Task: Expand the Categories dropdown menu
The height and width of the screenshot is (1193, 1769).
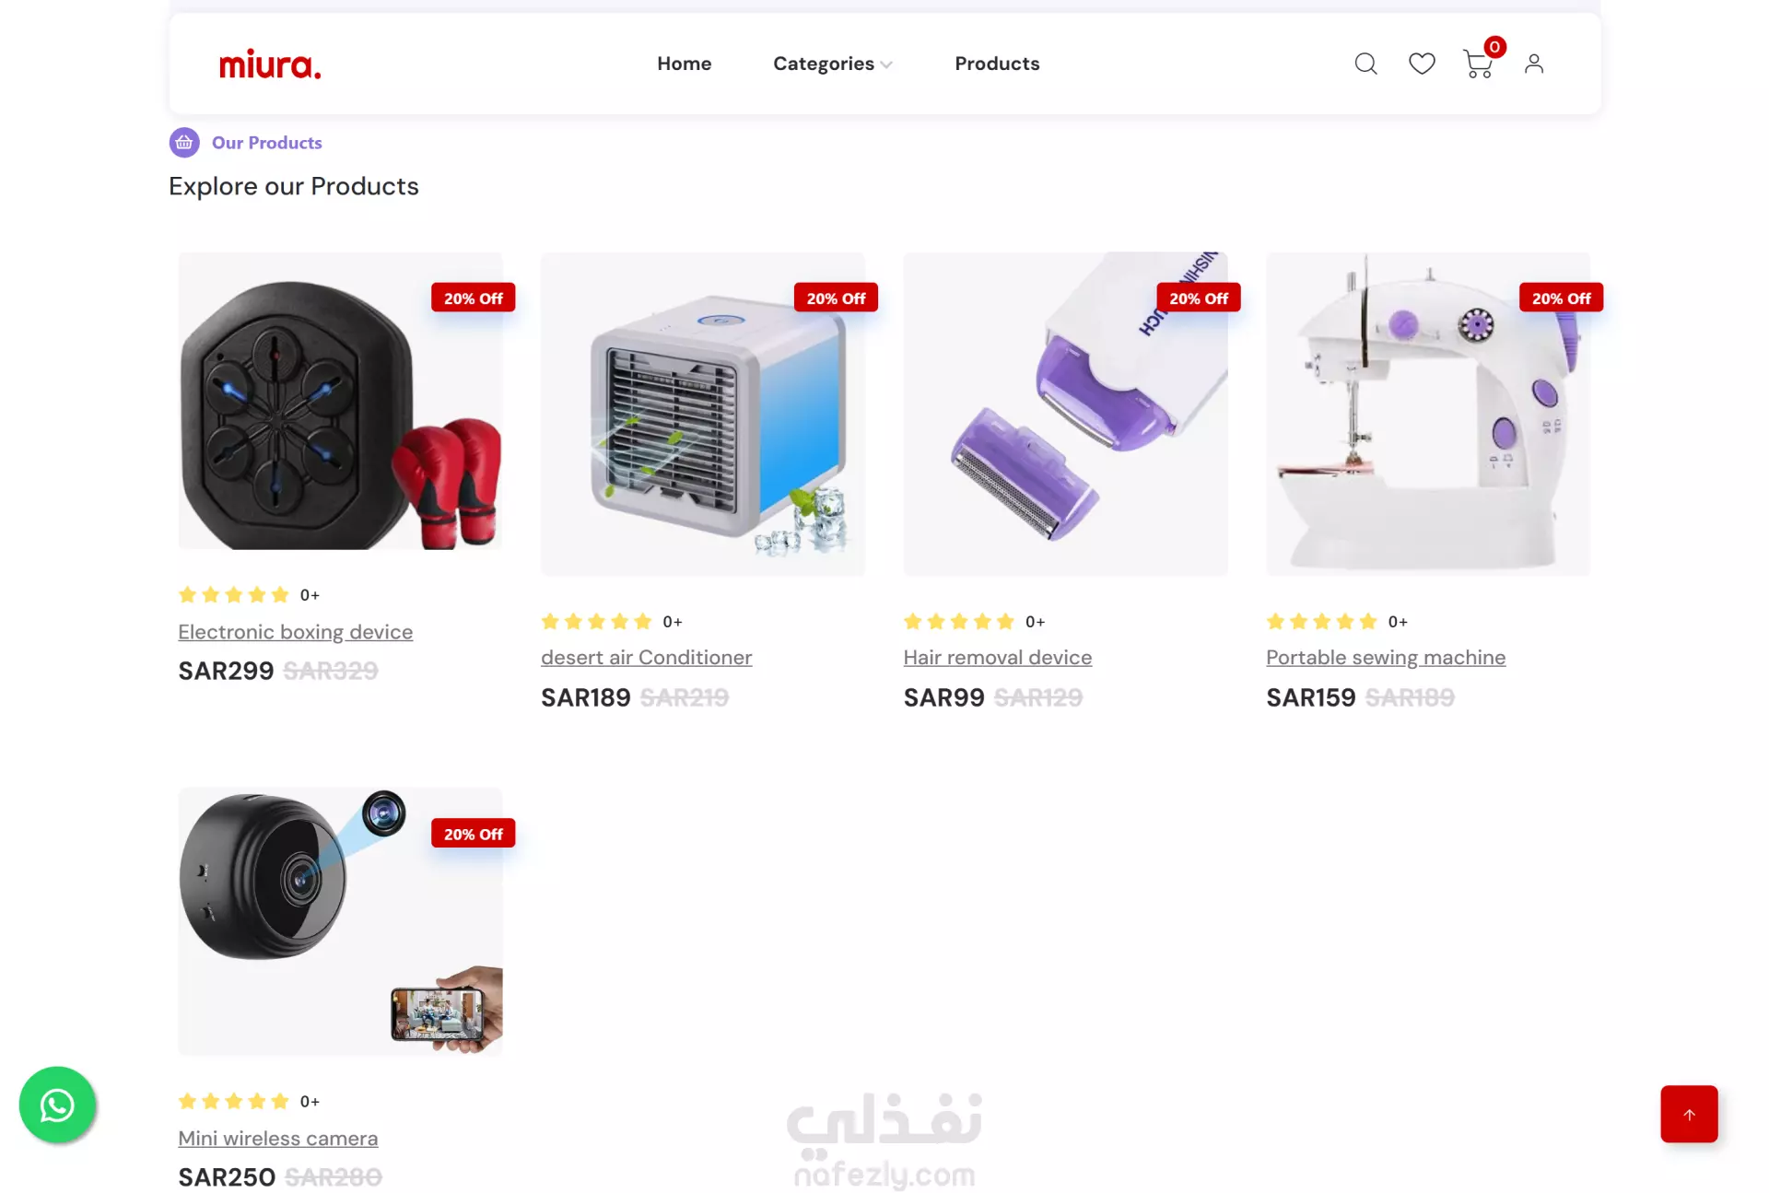Action: click(x=833, y=64)
